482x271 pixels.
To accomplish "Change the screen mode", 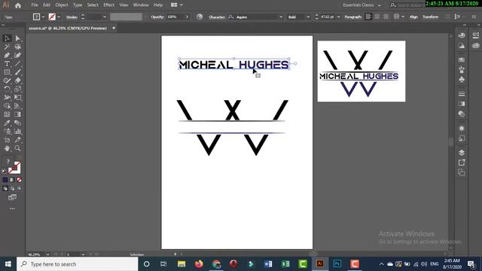I will (x=12, y=197).
